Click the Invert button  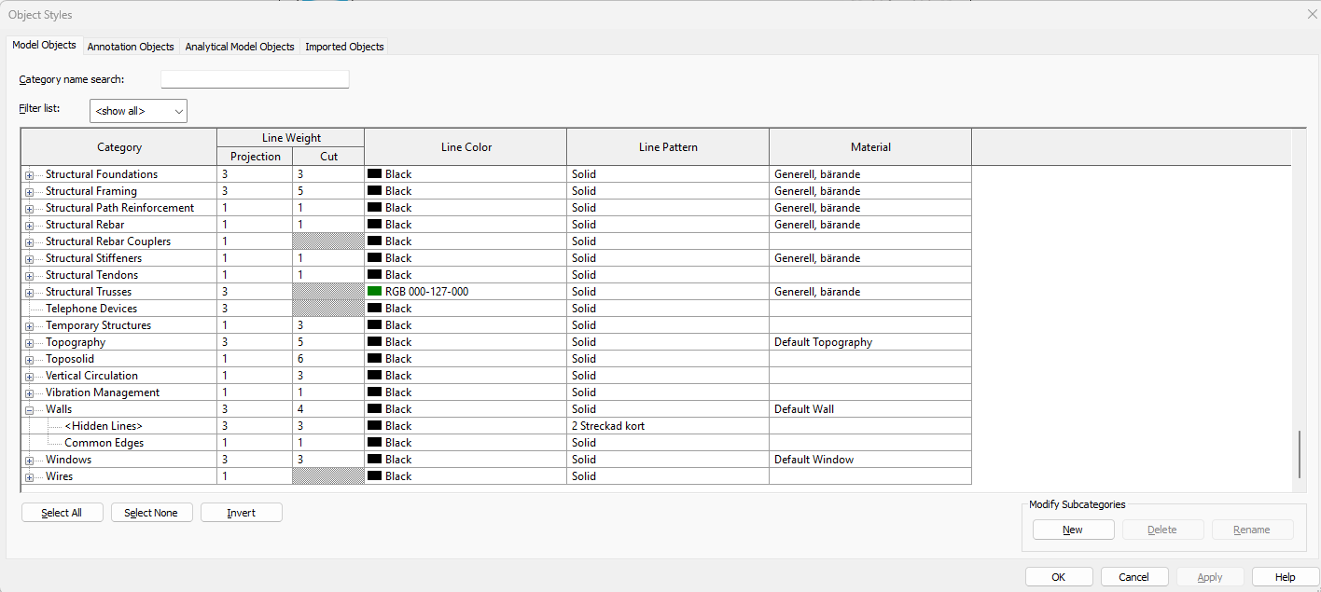point(241,512)
